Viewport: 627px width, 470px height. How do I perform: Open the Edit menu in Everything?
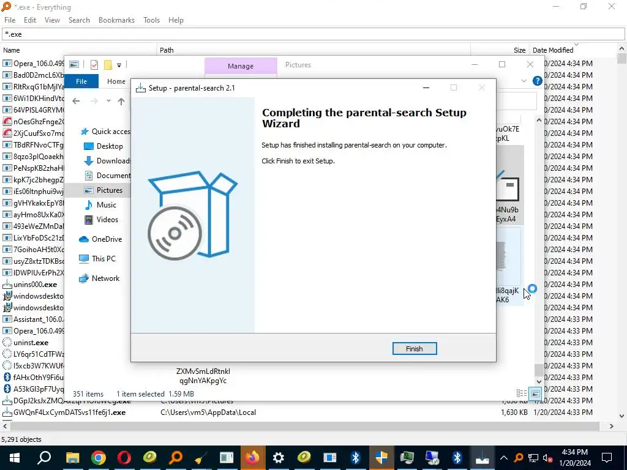point(30,20)
